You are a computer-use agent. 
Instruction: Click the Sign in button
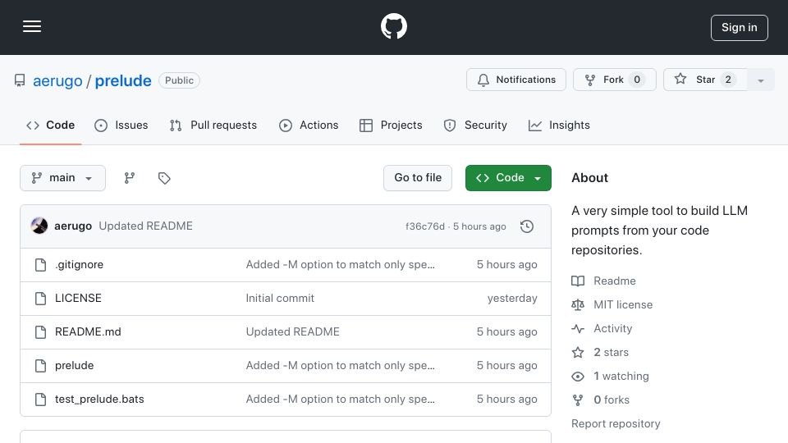[739, 28]
